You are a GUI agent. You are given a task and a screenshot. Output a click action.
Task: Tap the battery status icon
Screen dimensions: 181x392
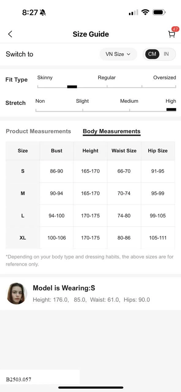click(x=159, y=12)
